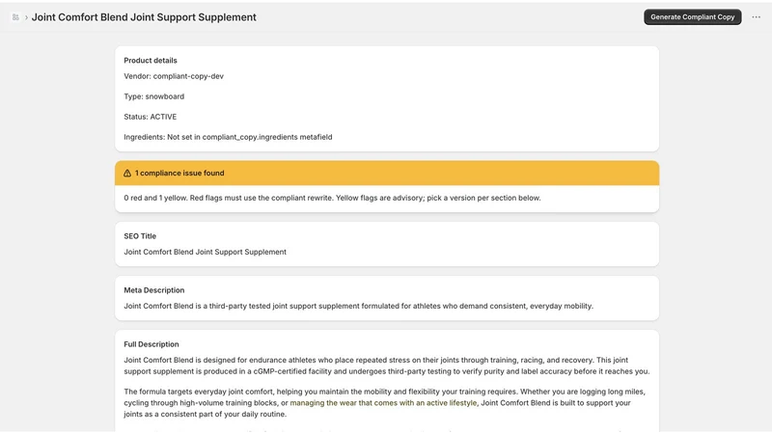Click the breadcrumb chevron separator before the title
This screenshot has width=772, height=434.
click(26, 17)
